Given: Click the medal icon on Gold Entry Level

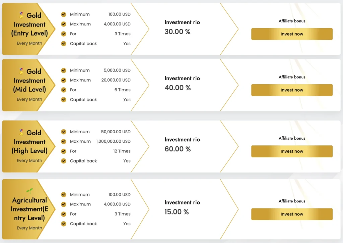Looking at the screenshot, I should pos(21,15).
